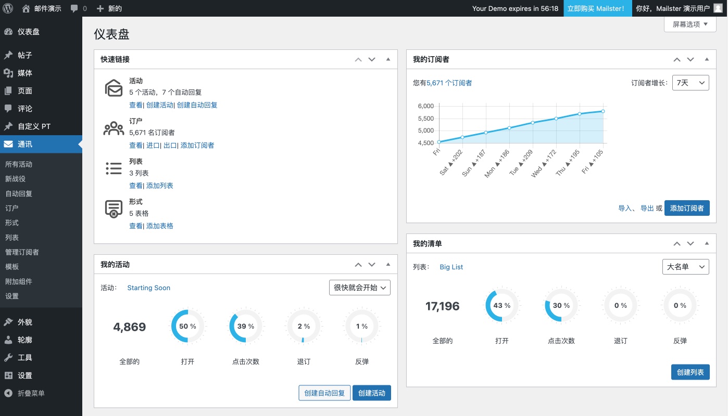Move 我的活动 panel up with arrow
Image resolution: width=728 pixels, height=416 pixels.
[x=358, y=264]
